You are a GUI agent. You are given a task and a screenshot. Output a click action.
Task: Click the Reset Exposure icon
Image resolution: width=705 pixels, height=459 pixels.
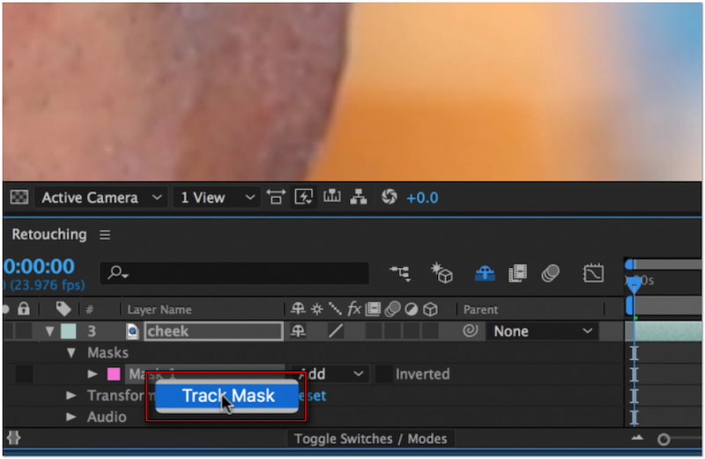point(389,197)
